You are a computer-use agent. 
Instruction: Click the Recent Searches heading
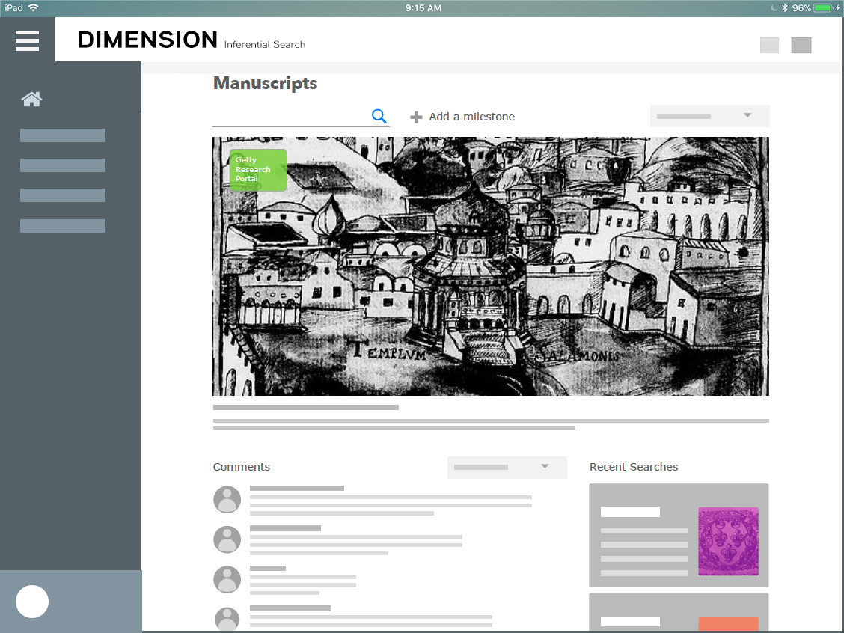(x=634, y=467)
